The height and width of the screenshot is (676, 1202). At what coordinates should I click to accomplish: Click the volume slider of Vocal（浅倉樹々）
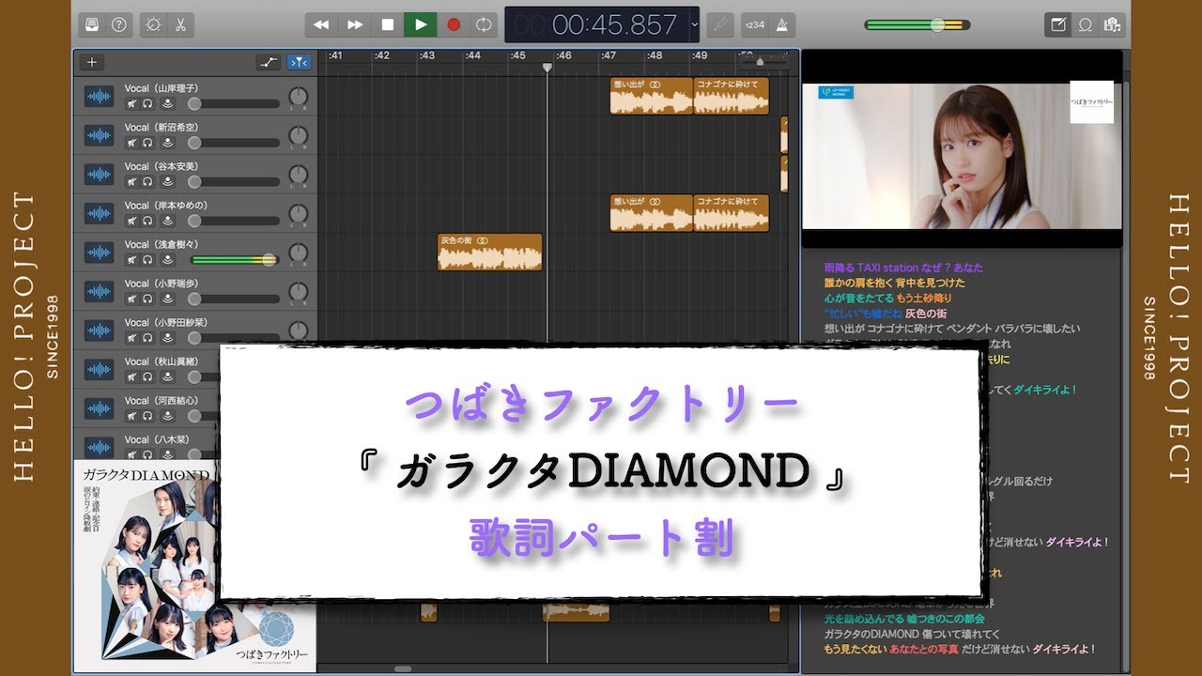tap(235, 260)
